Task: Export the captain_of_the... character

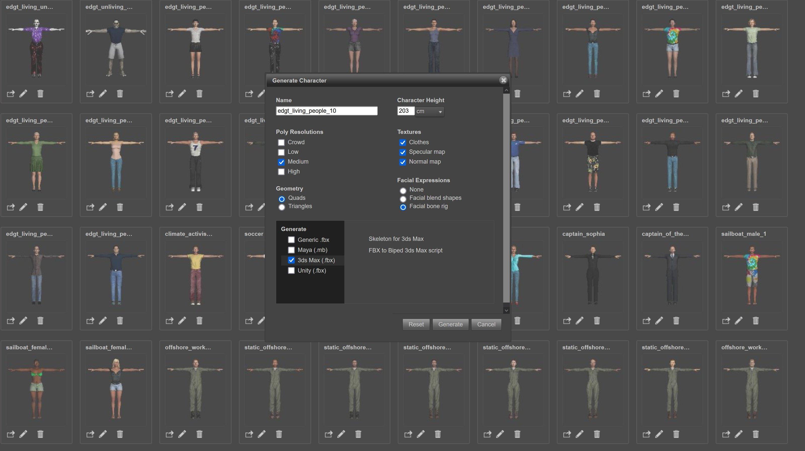Action: click(647, 320)
